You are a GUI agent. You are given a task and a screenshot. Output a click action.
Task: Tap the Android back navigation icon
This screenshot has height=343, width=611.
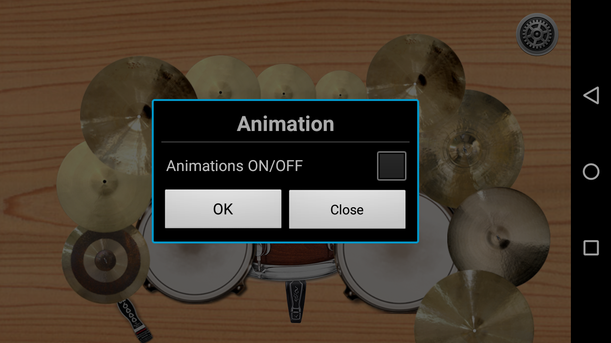click(x=591, y=95)
